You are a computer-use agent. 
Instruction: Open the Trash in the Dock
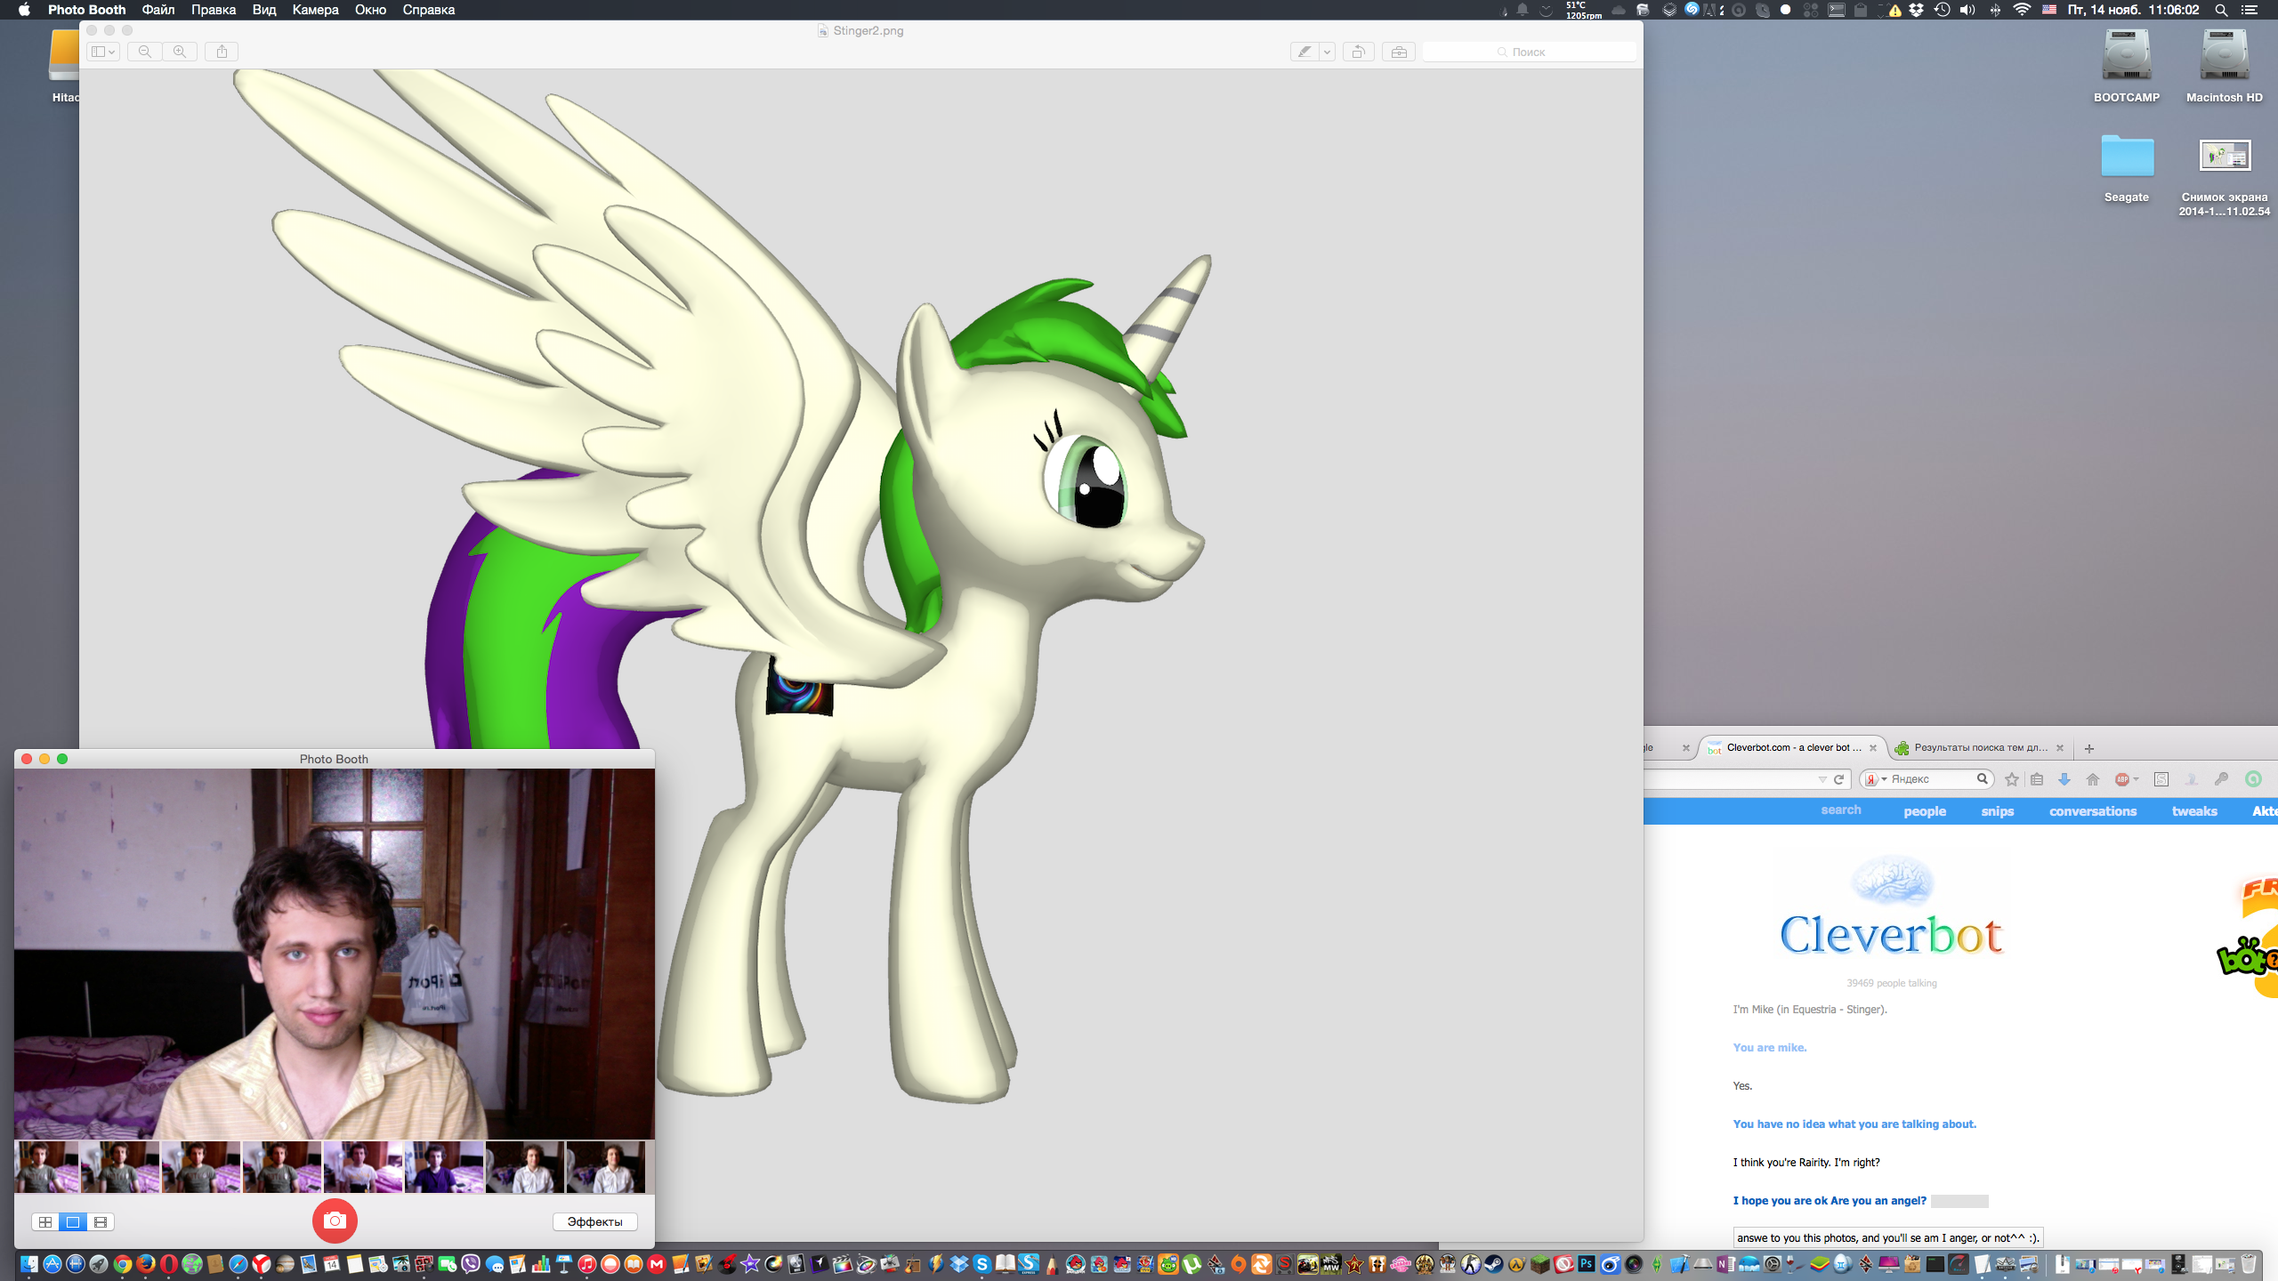(x=2249, y=1264)
